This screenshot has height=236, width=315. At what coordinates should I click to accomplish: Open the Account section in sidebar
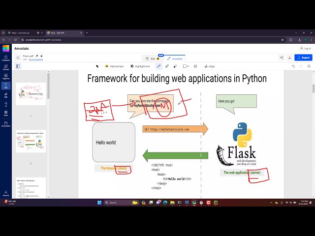click(x=6, y=193)
